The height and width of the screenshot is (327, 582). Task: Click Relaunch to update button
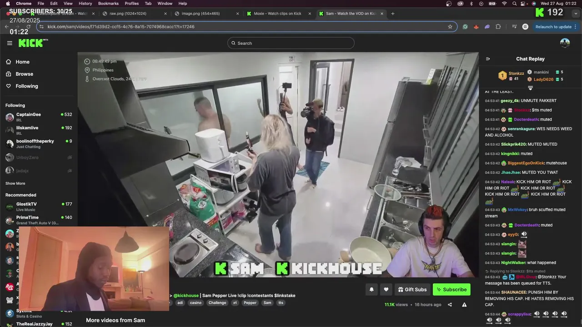tap(553, 27)
